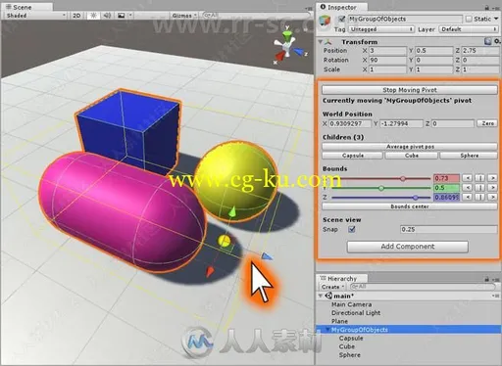Click X bounds maximum arrow button

click(x=492, y=178)
